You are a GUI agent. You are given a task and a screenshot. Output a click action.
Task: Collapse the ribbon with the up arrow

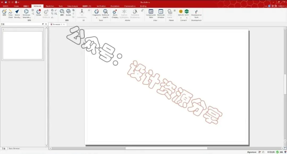(266, 6)
